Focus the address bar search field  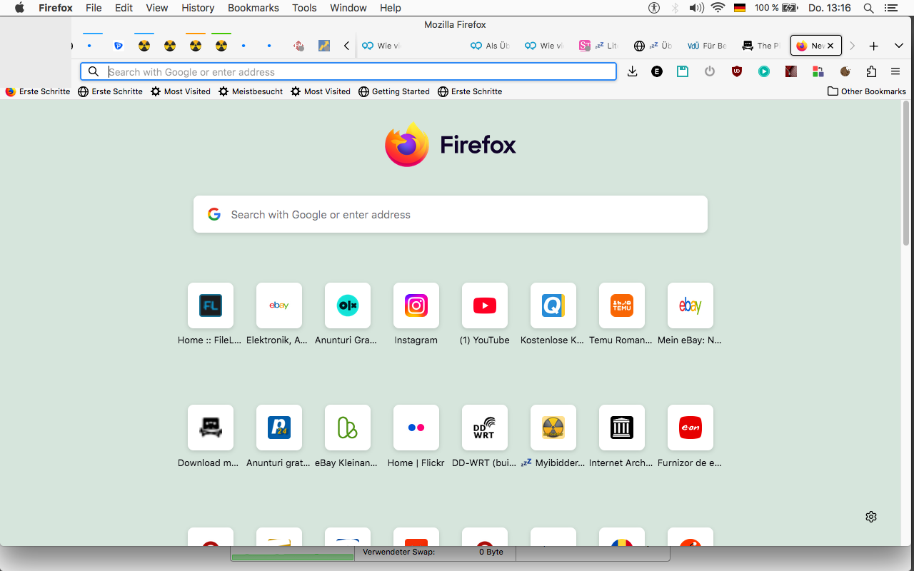point(348,71)
